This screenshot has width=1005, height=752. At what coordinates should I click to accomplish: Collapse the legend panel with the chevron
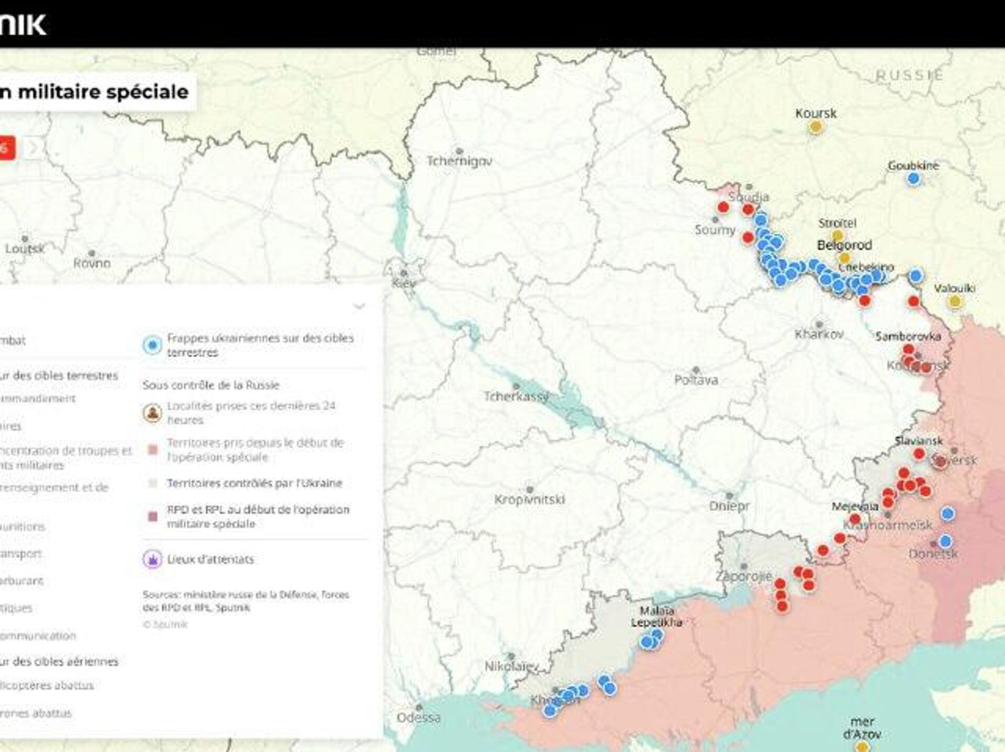pos(359,306)
